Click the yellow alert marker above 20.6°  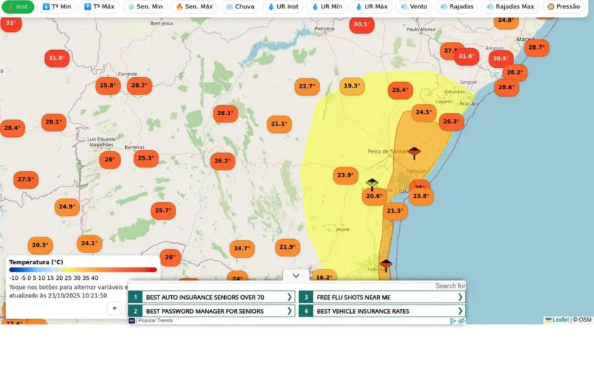(x=372, y=184)
